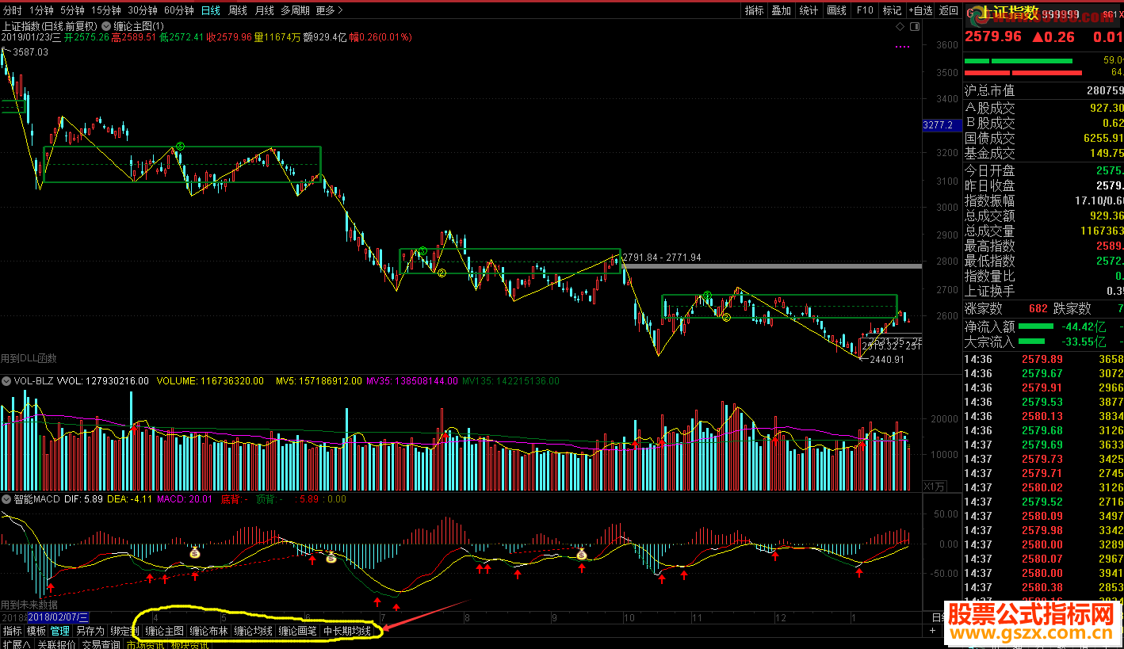Switch to 中长期均线 indicator tab
Screen dimensions: 1124x649
tap(347, 632)
